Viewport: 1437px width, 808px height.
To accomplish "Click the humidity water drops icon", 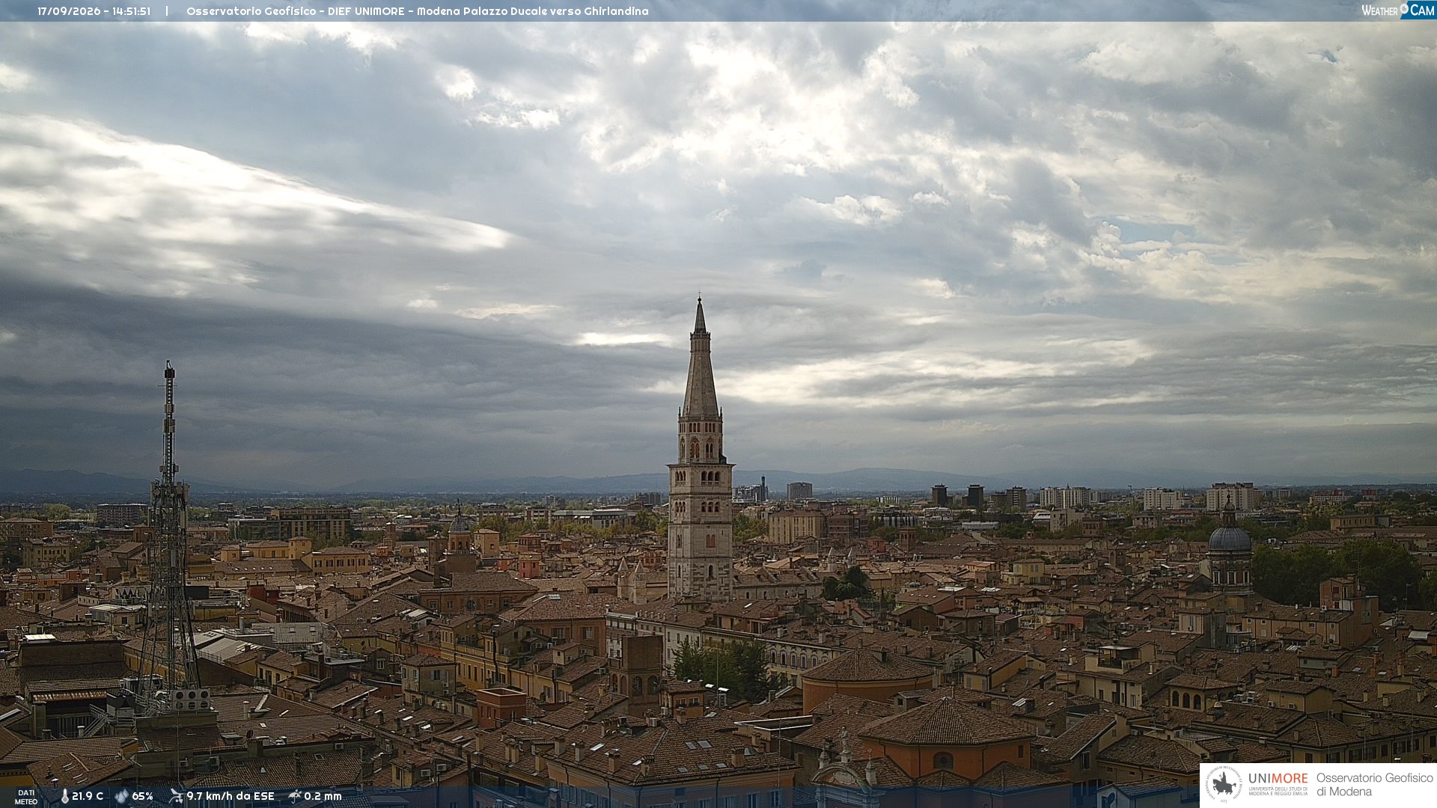I will pyautogui.click(x=122, y=796).
